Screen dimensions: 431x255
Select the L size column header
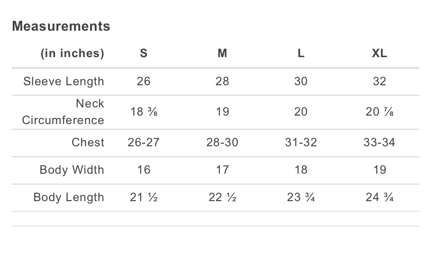click(x=301, y=53)
